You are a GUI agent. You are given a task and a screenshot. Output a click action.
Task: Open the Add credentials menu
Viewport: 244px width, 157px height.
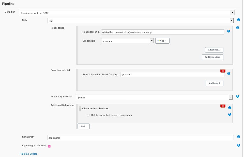point(162,41)
